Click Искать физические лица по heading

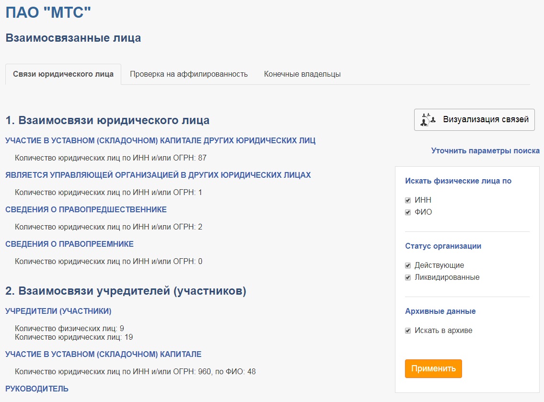(458, 181)
